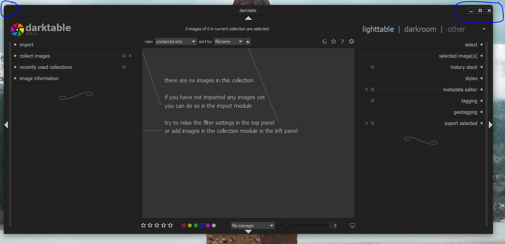The width and height of the screenshot is (505, 244).
Task: Click the star overlays icon in top panel
Action: 333,42
